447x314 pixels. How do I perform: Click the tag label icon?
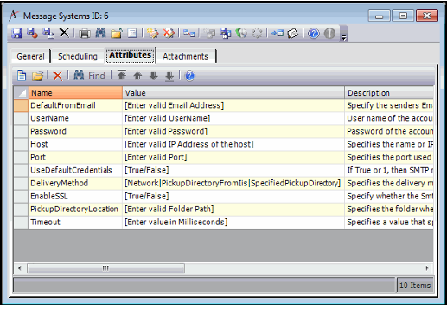click(x=293, y=34)
